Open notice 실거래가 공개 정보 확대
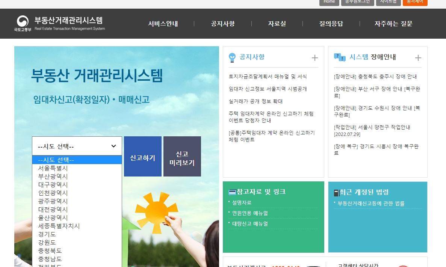 point(256,101)
